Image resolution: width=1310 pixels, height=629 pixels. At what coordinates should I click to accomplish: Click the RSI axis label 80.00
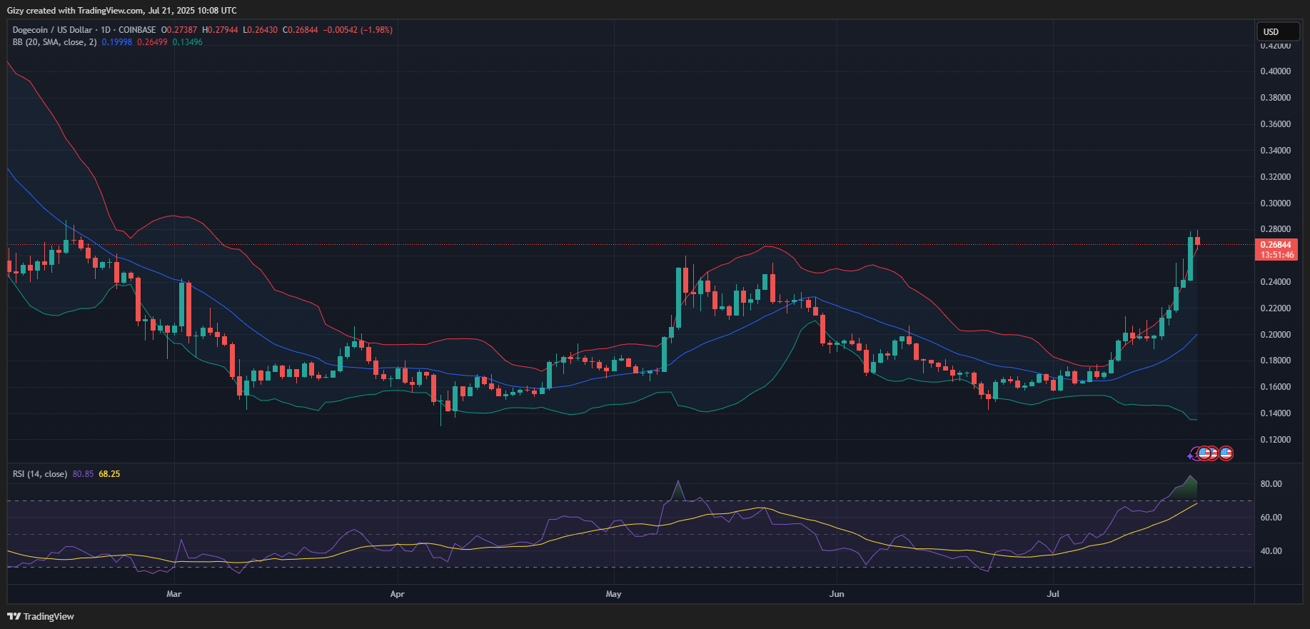pyautogui.click(x=1271, y=484)
